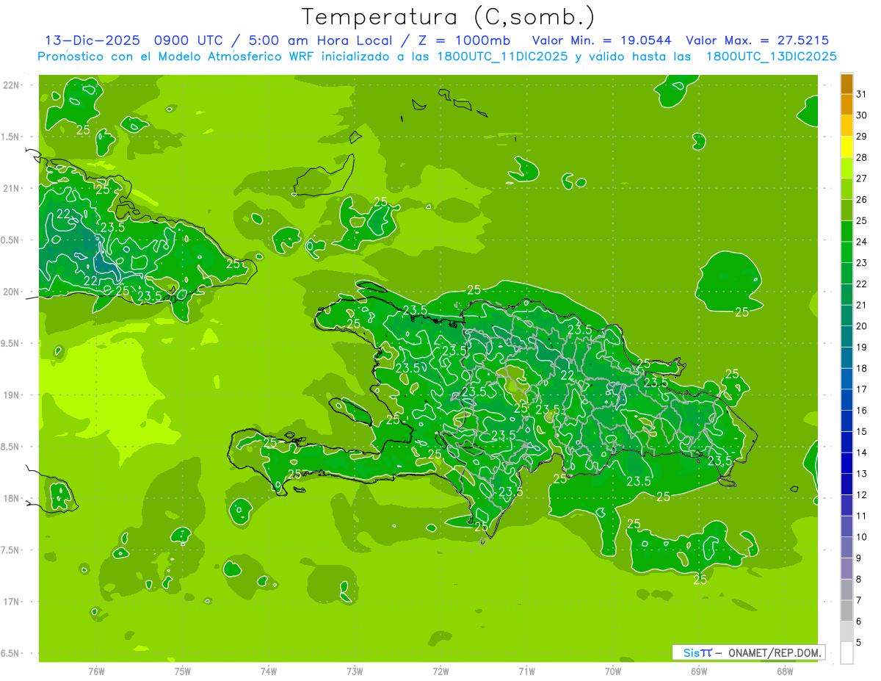Click the legend value '8'

click(860, 580)
